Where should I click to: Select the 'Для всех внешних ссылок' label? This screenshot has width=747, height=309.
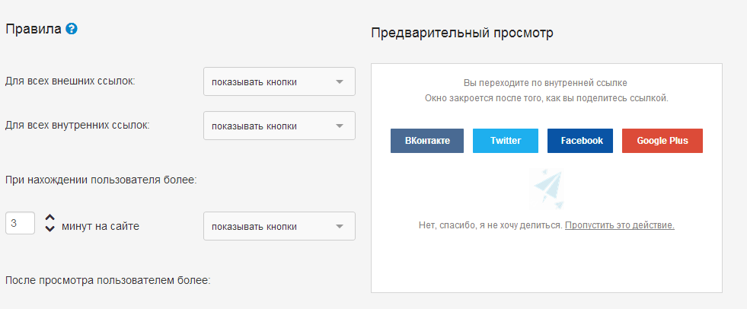coord(70,81)
